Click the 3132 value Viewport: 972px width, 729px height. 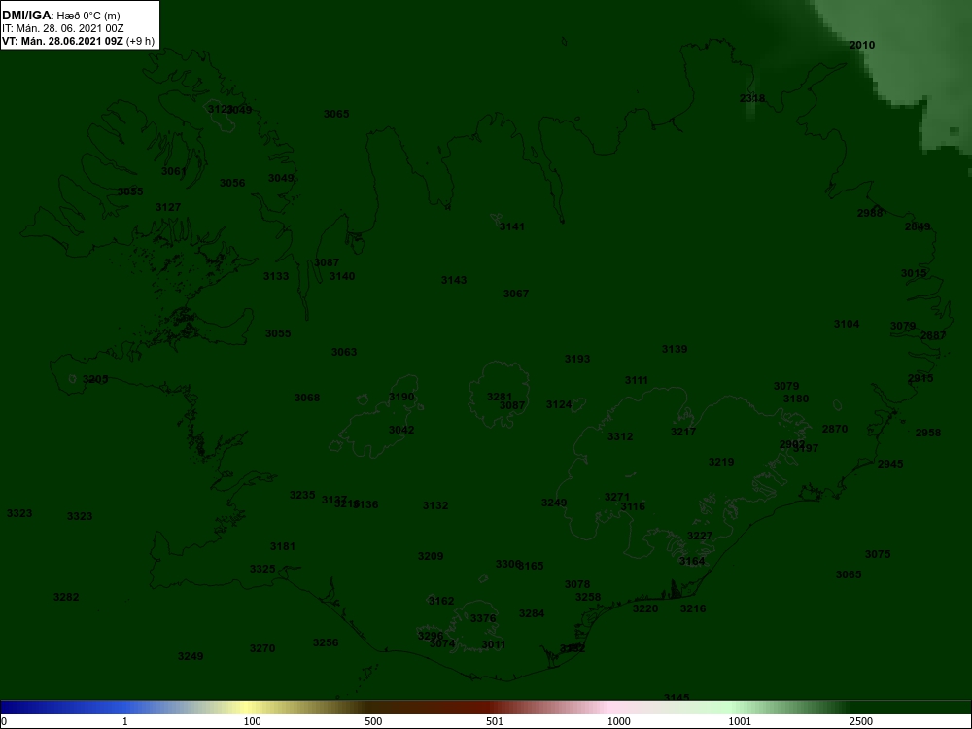point(435,505)
